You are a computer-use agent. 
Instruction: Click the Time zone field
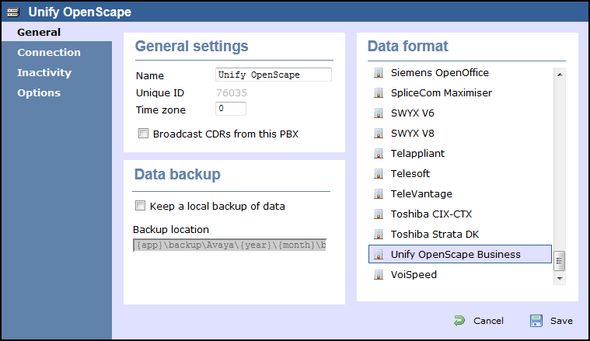[x=231, y=109]
